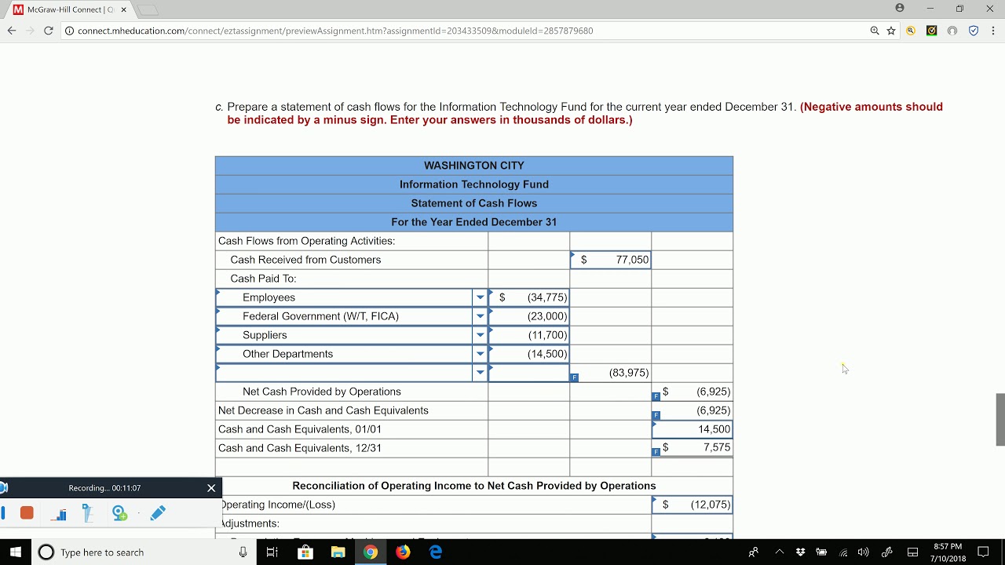Open the Action Center notifications icon
1005x565 pixels.
(x=983, y=552)
